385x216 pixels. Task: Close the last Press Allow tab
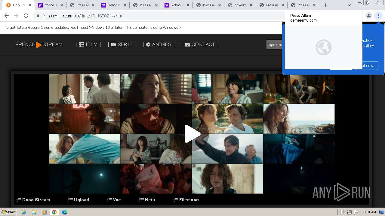click(314, 5)
